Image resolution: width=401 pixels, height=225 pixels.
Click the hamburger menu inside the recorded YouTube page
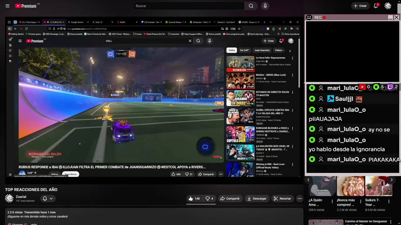coord(20,41)
